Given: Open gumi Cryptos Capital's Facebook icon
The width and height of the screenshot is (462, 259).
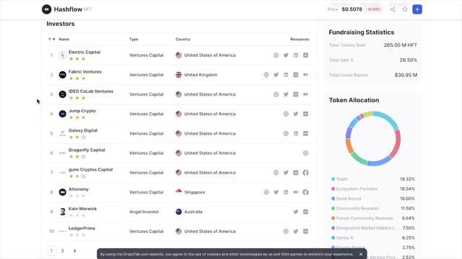Looking at the screenshot, I should (305, 173).
